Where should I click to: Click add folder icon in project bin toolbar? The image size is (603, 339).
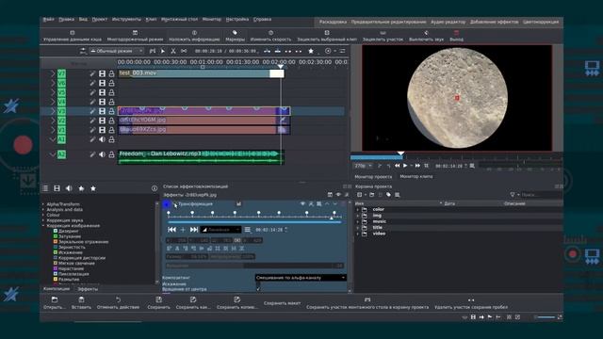(371, 195)
